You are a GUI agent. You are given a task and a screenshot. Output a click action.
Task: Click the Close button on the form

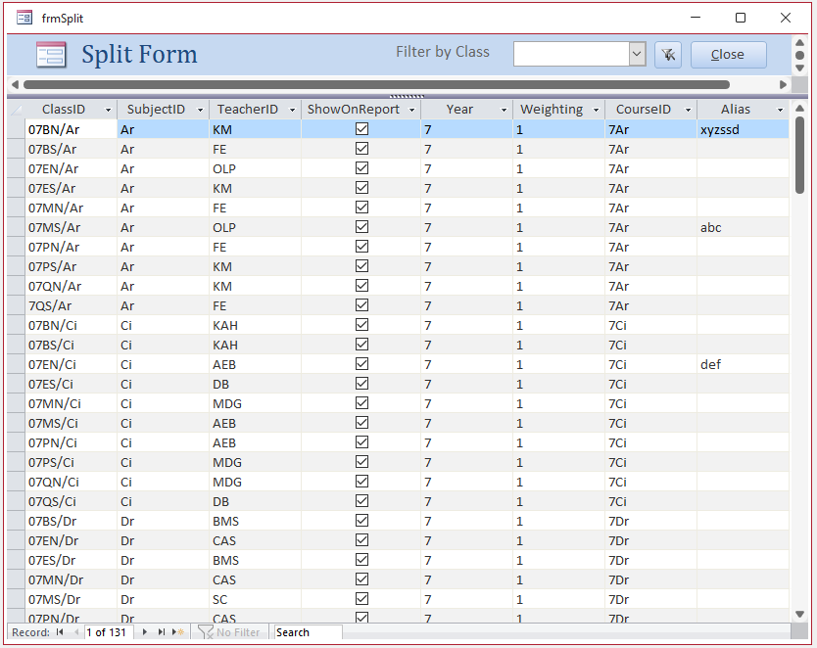(729, 54)
